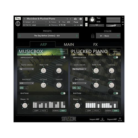Screen dimensions: 138x138
Task: Click Musicbox rhythm COPY button
Action: [x=36, y=111]
